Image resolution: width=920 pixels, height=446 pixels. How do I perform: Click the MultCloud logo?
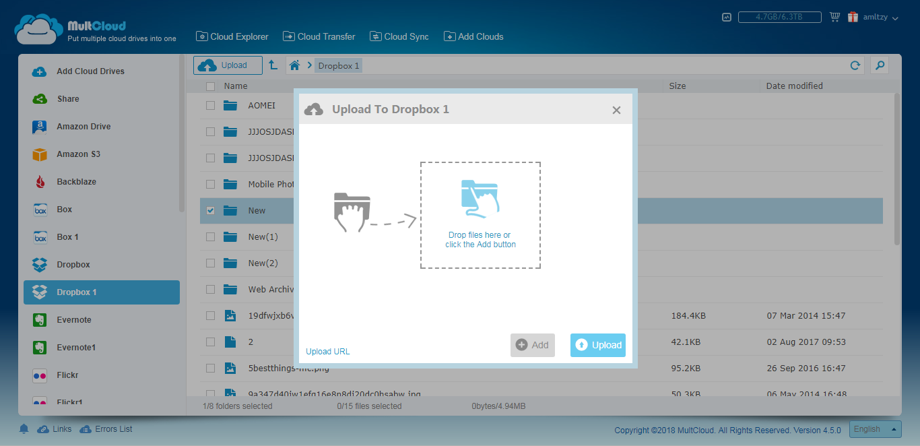tap(95, 30)
